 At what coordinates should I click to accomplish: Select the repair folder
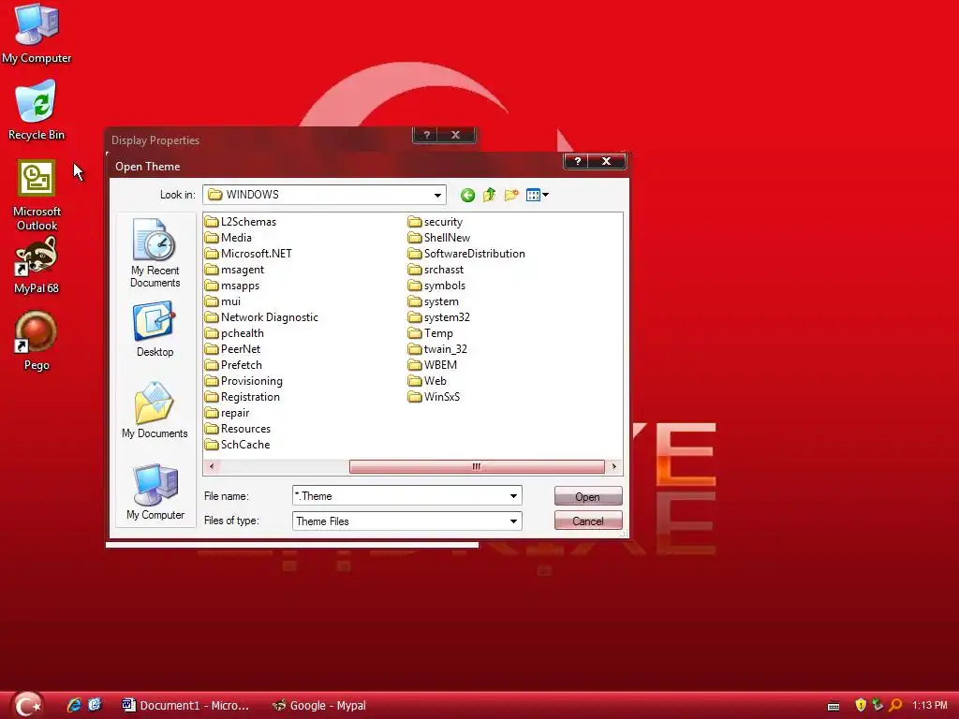pos(227,412)
